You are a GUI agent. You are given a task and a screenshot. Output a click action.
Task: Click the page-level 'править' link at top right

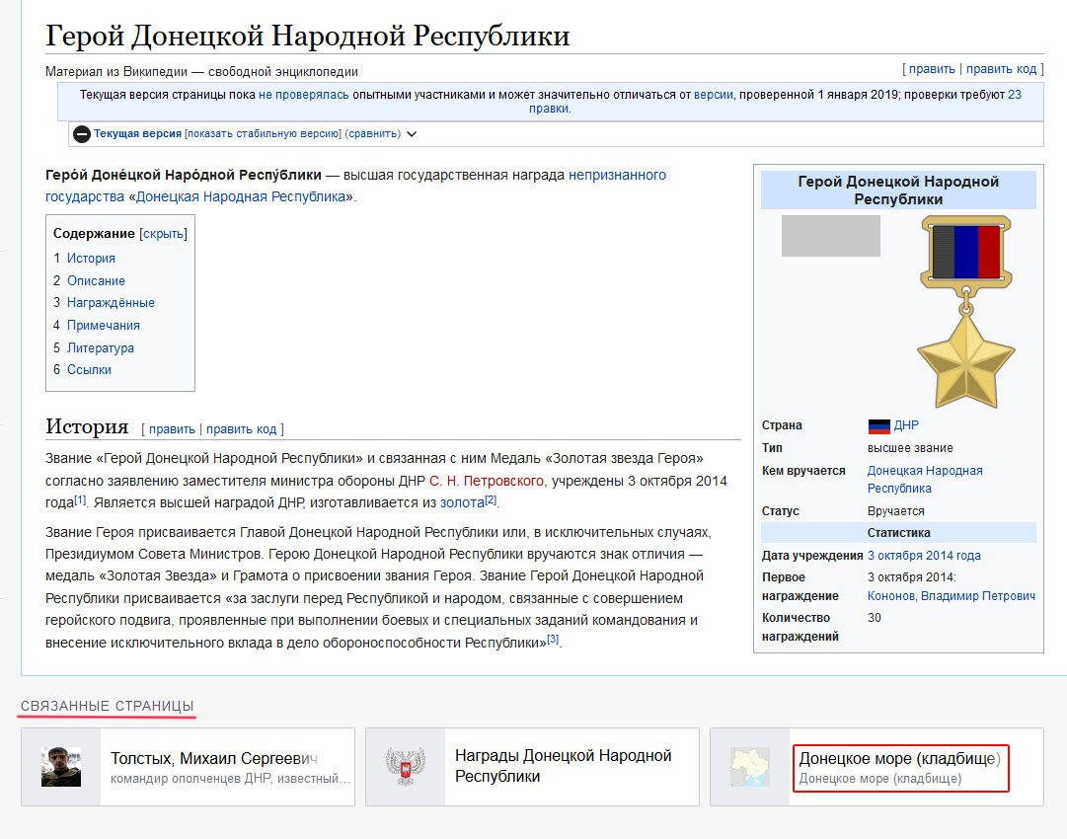pyautogui.click(x=932, y=69)
